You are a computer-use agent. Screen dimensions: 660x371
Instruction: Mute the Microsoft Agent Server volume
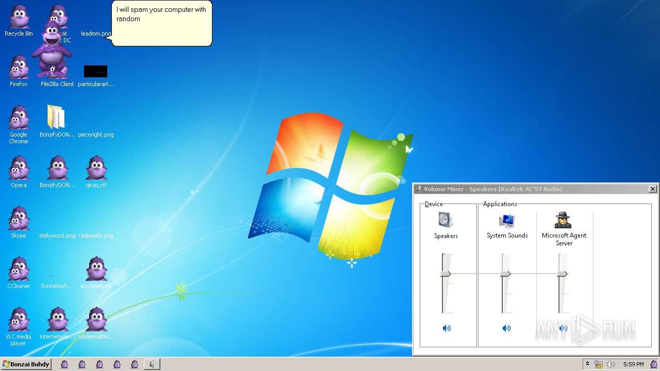[563, 328]
